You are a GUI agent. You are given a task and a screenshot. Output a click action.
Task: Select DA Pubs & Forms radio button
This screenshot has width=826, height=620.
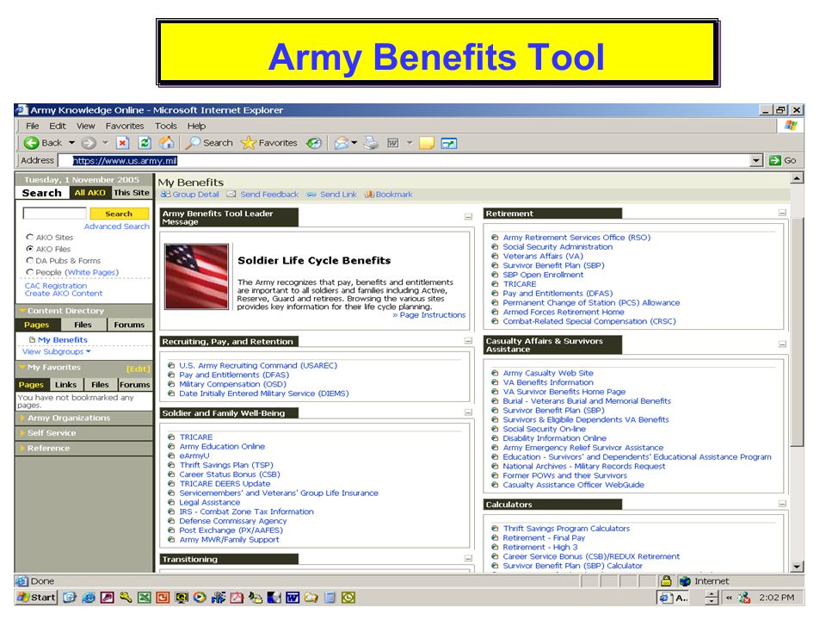tap(30, 260)
